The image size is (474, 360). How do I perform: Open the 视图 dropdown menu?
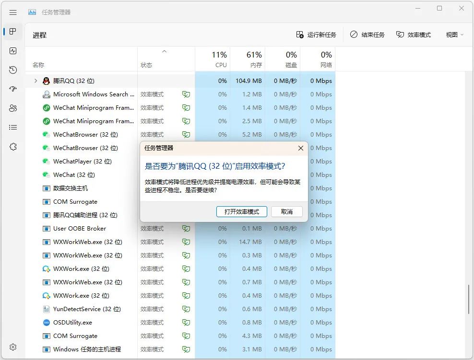454,35
